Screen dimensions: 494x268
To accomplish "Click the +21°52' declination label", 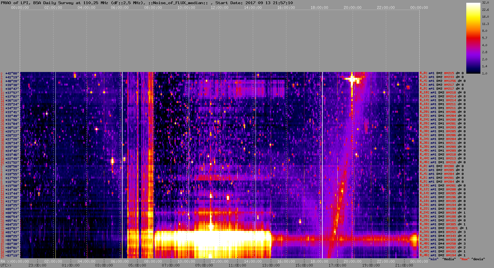I will [x=12, y=163].
